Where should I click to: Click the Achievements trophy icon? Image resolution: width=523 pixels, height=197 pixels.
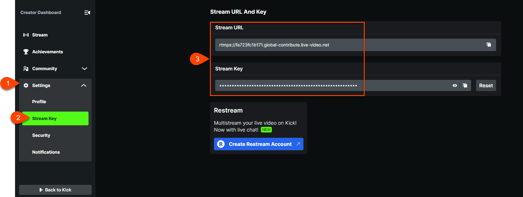click(x=26, y=52)
